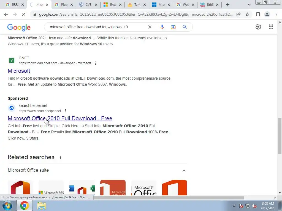Click the searchhelper.net URL
The image size is (282, 211).
pos(40,111)
